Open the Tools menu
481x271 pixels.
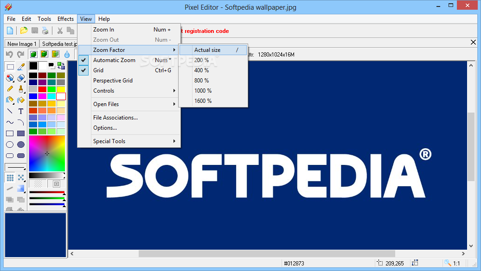coord(44,19)
